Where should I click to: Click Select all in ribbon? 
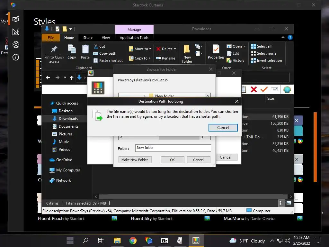click(261, 46)
